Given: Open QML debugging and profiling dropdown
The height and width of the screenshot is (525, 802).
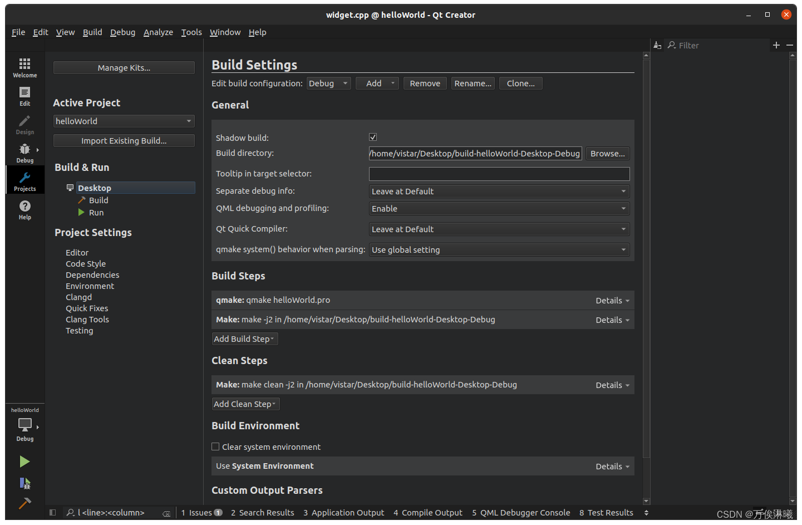Looking at the screenshot, I should [499, 209].
